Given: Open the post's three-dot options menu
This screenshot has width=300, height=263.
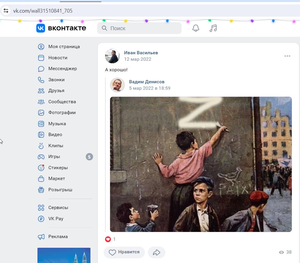Looking at the screenshot, I should (x=287, y=56).
